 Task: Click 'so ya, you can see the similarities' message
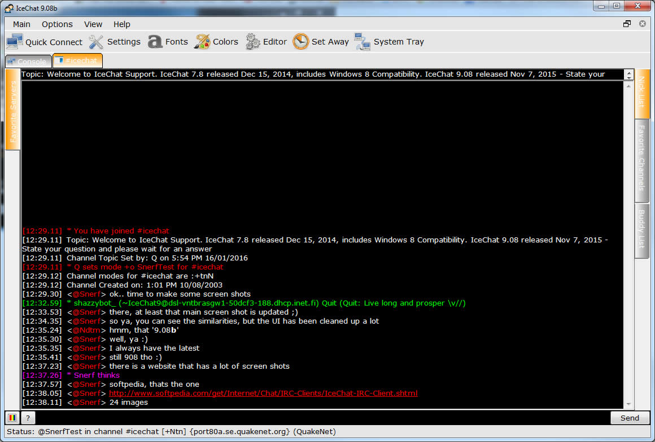244,321
